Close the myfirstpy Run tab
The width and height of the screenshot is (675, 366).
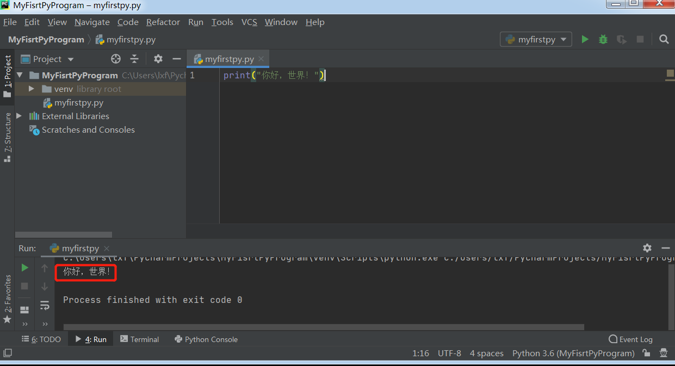pyautogui.click(x=107, y=249)
